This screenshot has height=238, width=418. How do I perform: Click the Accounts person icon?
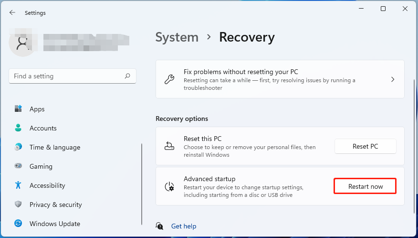click(18, 128)
